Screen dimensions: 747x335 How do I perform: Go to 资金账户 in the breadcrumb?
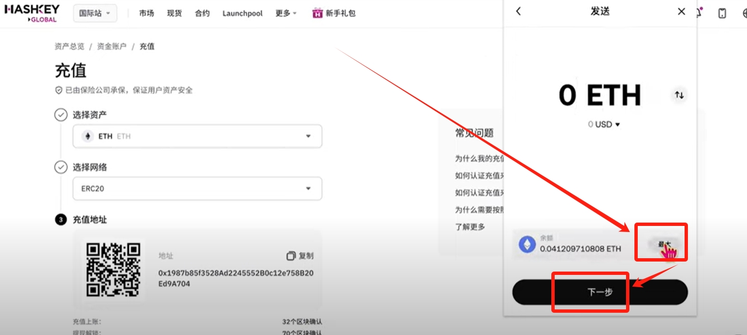pyautogui.click(x=111, y=46)
